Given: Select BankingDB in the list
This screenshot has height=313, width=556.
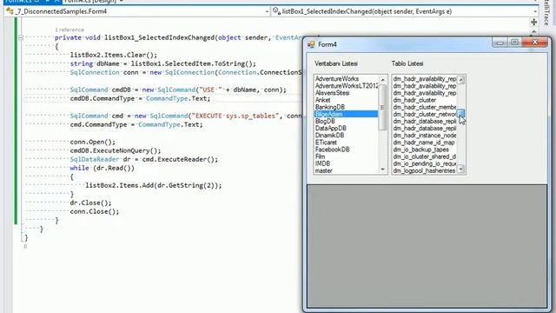Looking at the screenshot, I should click(x=346, y=107).
